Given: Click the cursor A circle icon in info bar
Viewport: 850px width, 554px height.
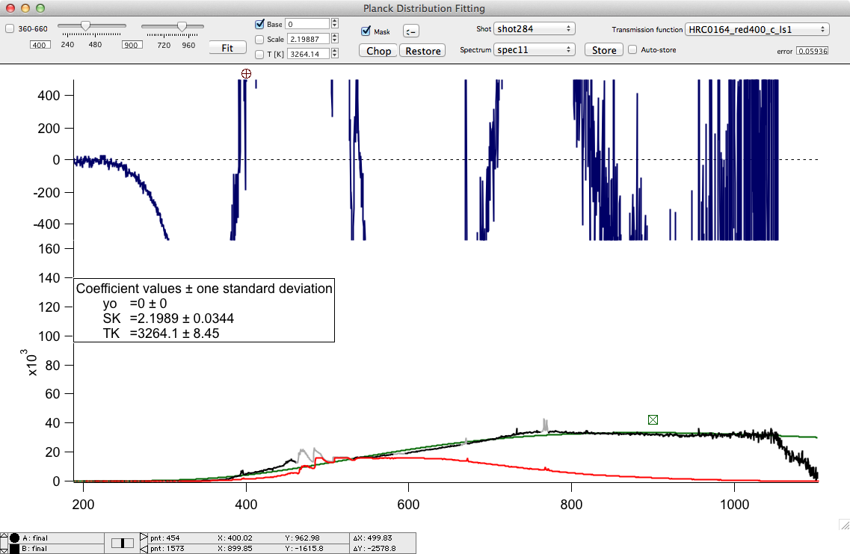Looking at the screenshot, I should (x=14, y=538).
